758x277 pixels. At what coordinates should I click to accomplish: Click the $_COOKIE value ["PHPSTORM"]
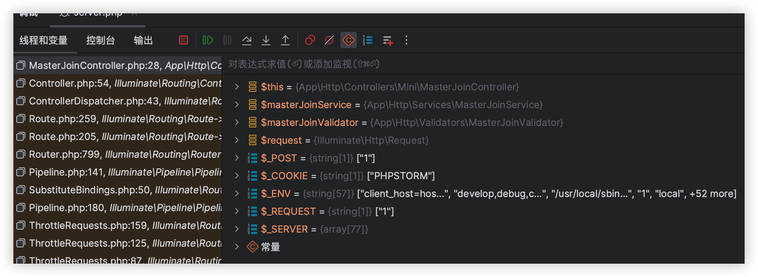click(x=401, y=176)
